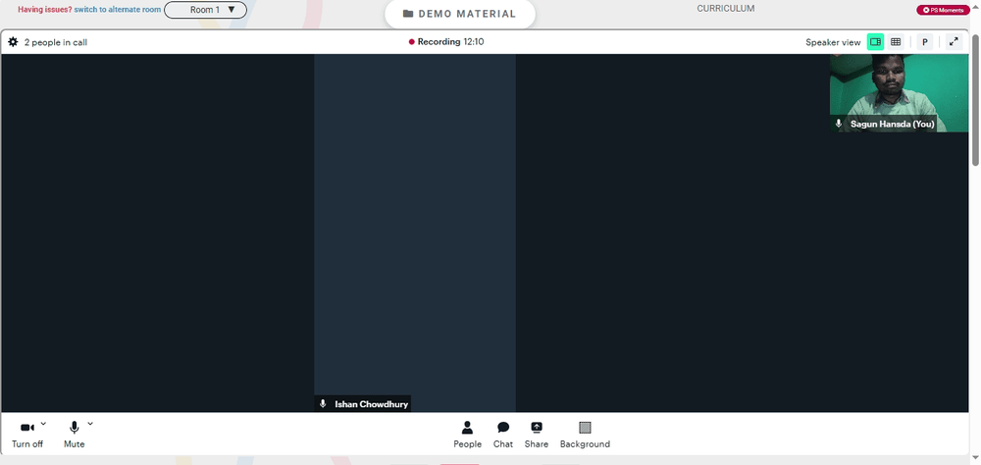The width and height of the screenshot is (981, 465).
Task: Click the PS Moments button
Action: point(943,10)
